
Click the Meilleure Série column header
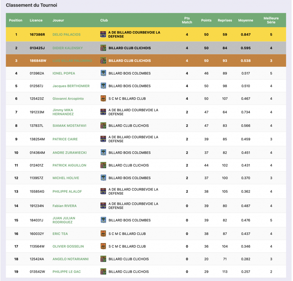271,20
